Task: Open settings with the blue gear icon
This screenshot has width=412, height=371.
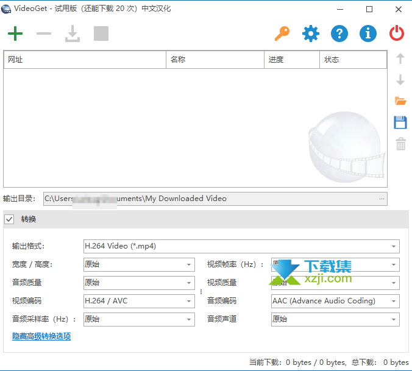Action: click(x=311, y=34)
